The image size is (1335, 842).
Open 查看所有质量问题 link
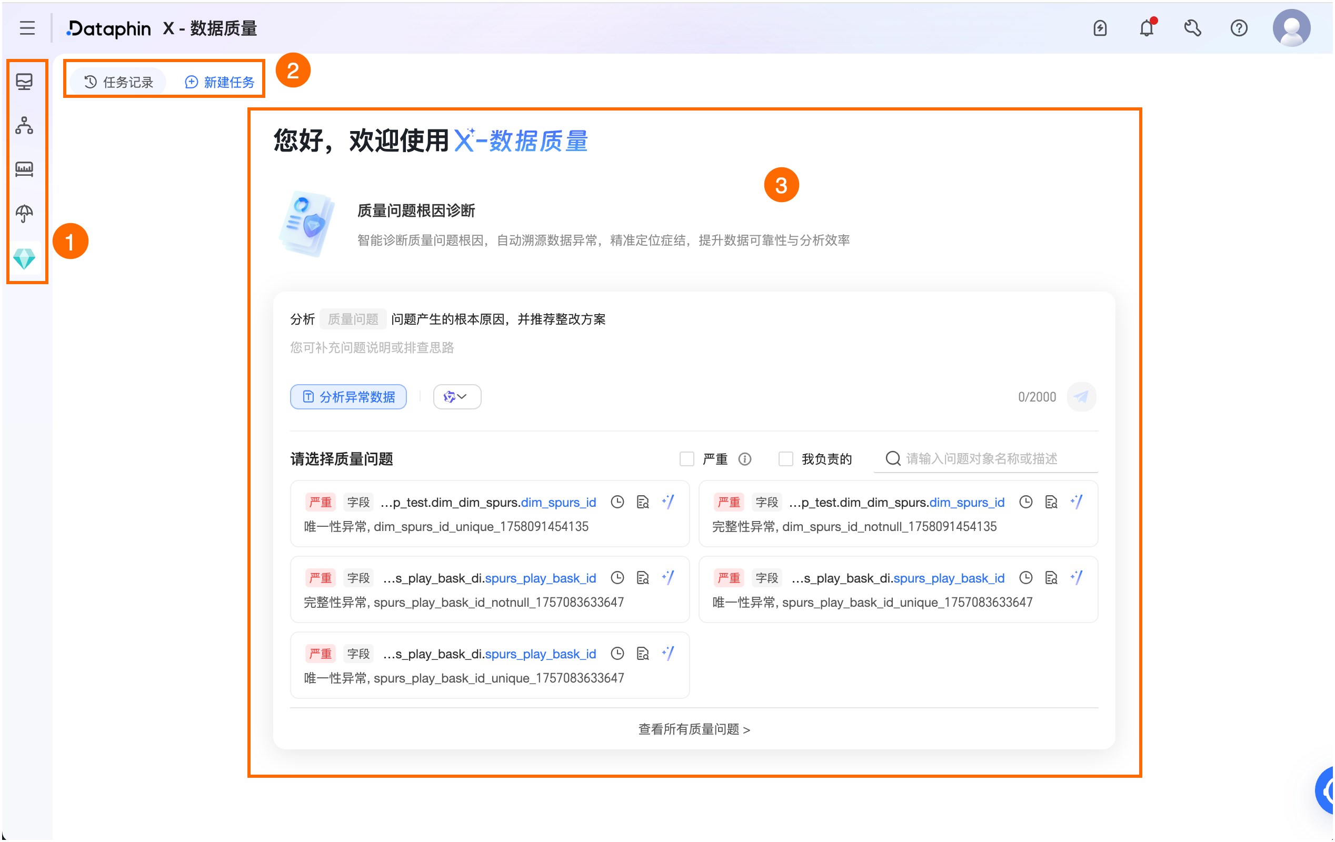(694, 729)
